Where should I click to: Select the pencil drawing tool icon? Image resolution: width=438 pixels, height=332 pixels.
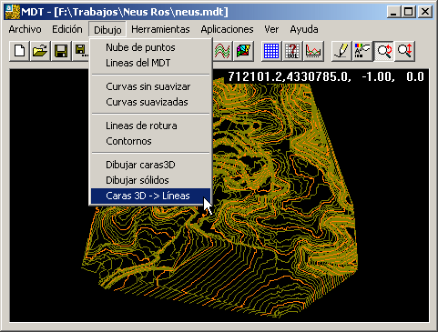(x=341, y=51)
